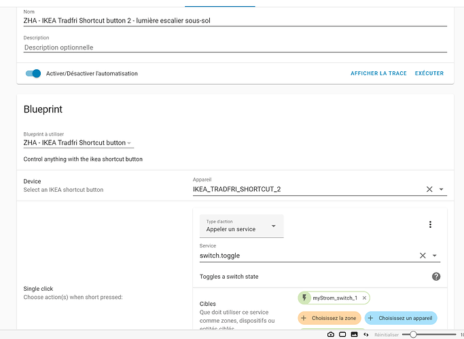The width and height of the screenshot is (464, 339).
Task: Select the 'Single click' label text
Action: [x=38, y=289]
